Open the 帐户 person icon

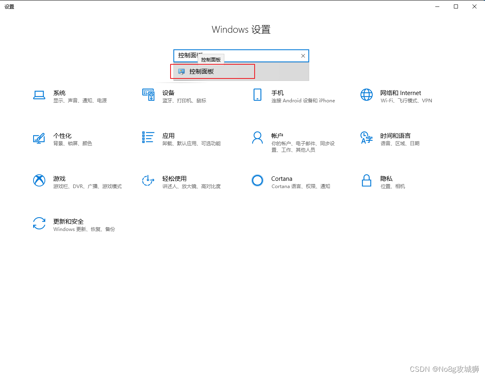(x=257, y=138)
